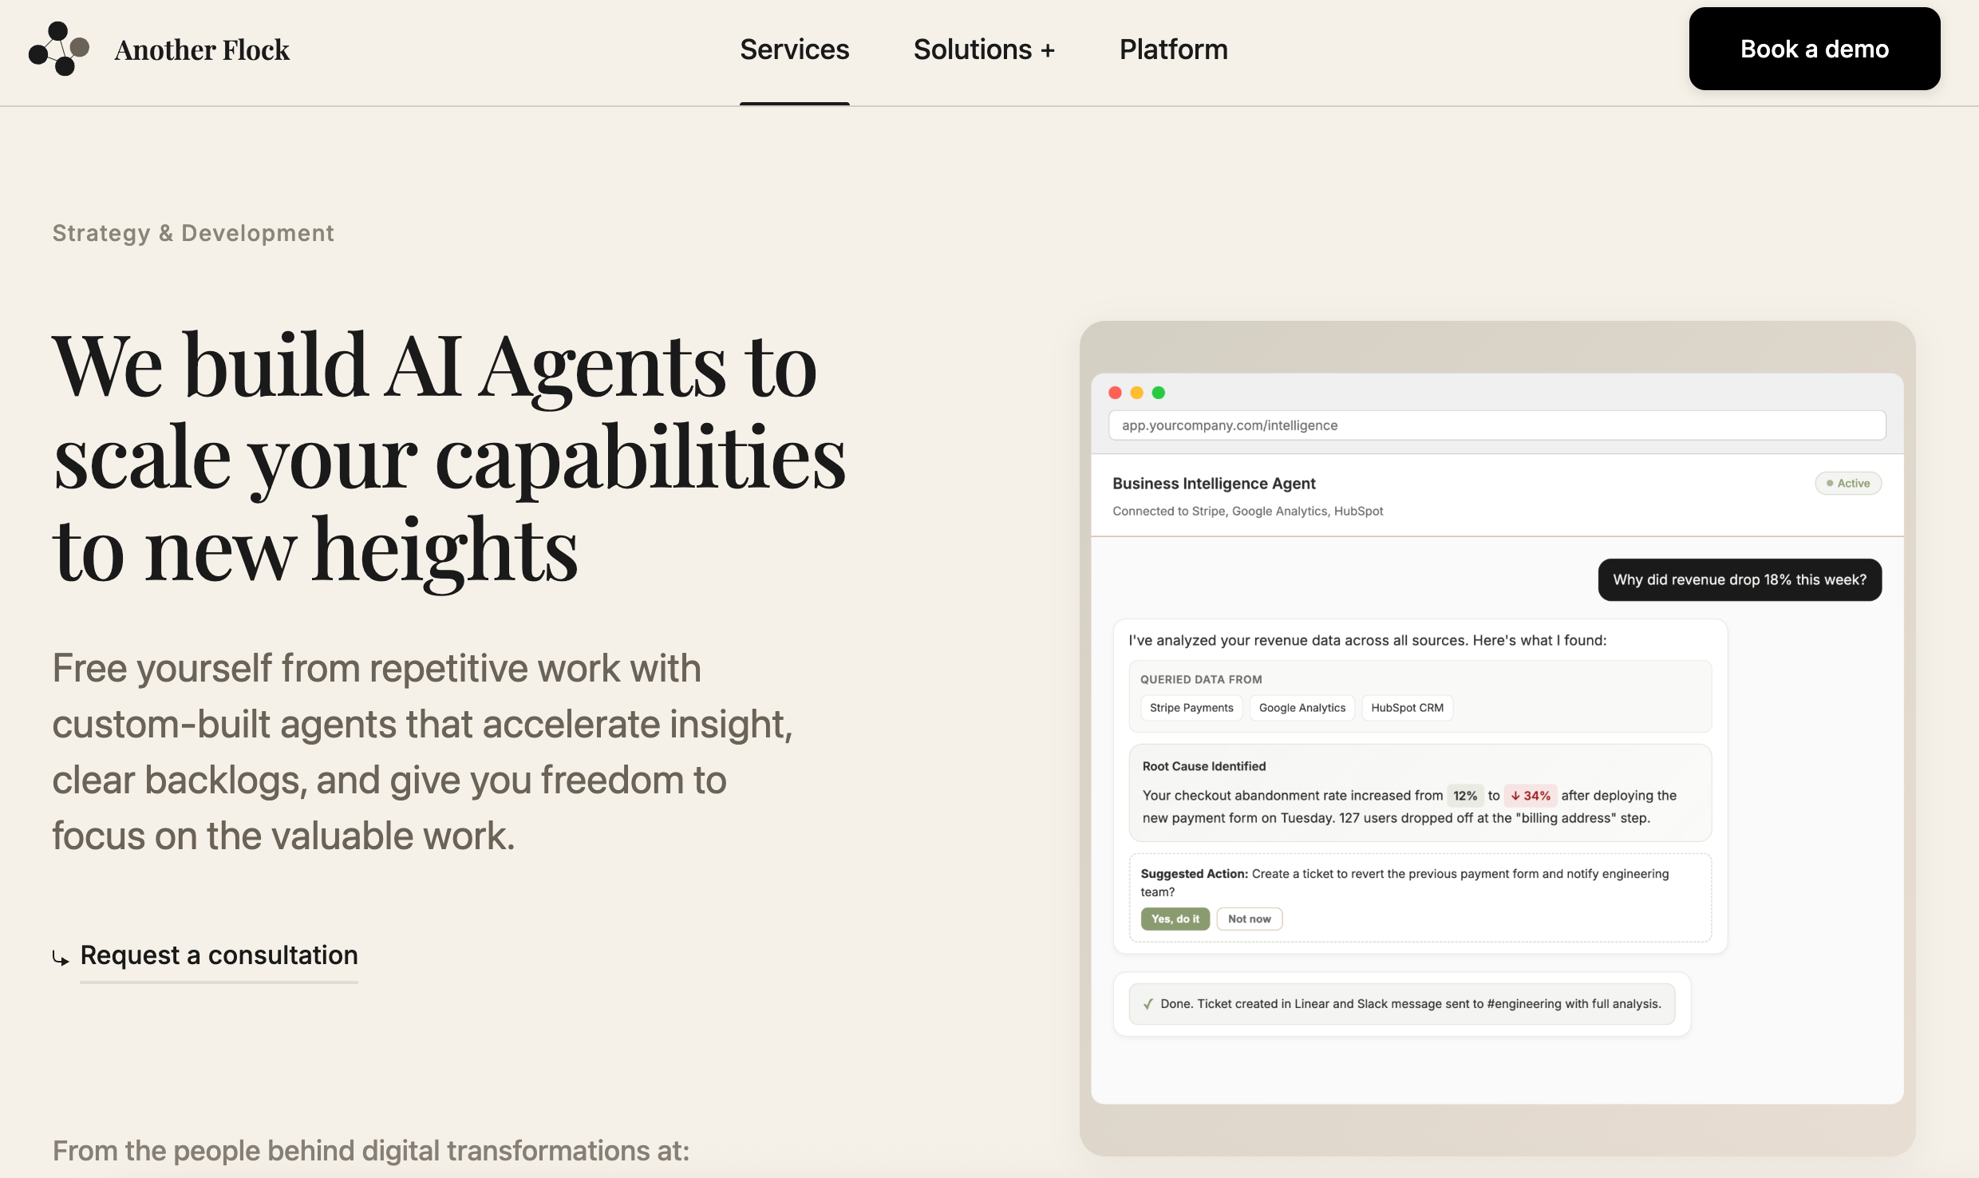Viewport: 1979px width, 1178px height.
Task: Select the Google Analytics chip
Action: click(x=1302, y=708)
